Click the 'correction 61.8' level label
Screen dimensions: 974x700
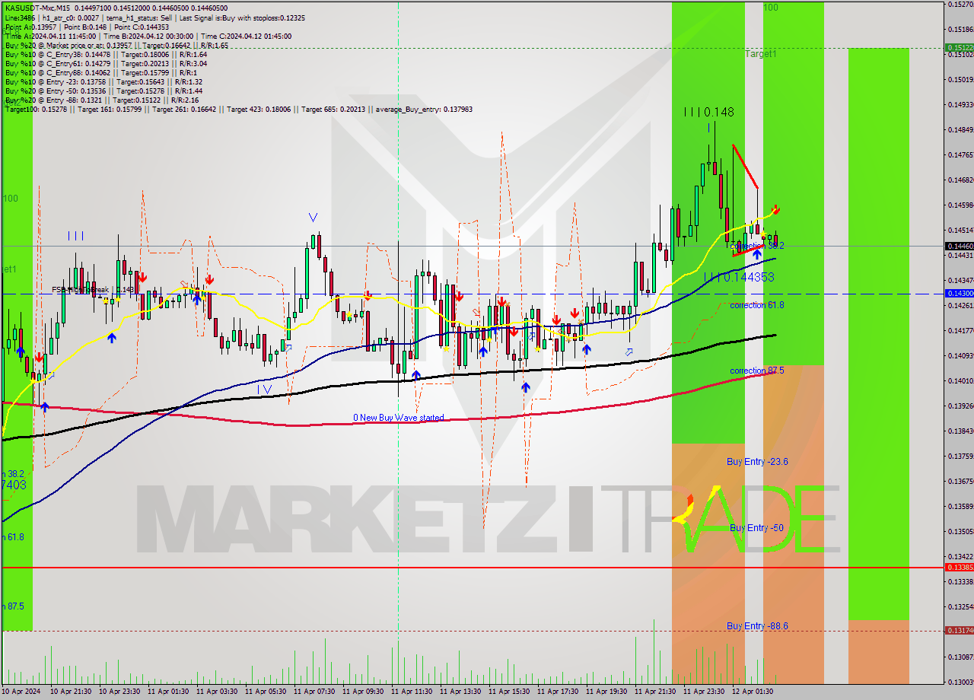click(756, 305)
